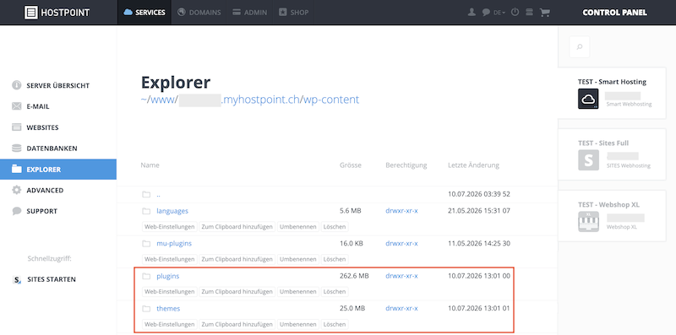Open the shopping cart icon
676x335 pixels.
tap(545, 13)
